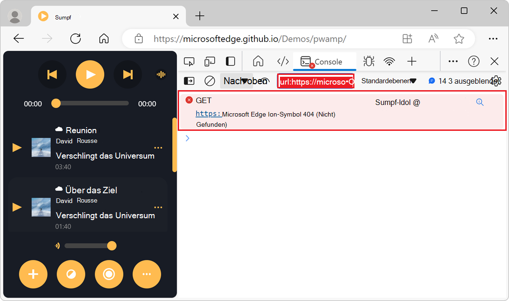Play the currently loaded track

(x=90, y=74)
